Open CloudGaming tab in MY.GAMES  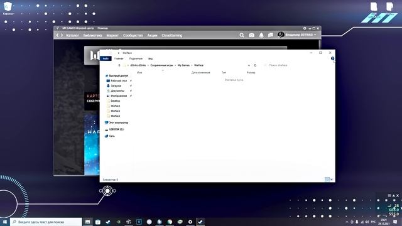click(x=171, y=35)
